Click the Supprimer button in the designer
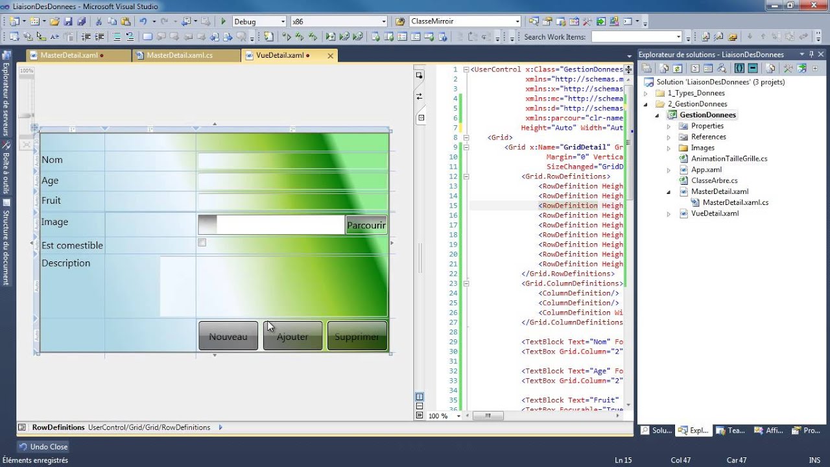Screen dimensions: 830x467 [x=357, y=336]
